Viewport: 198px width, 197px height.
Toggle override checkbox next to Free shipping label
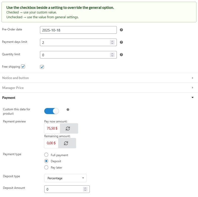[x=23, y=67]
